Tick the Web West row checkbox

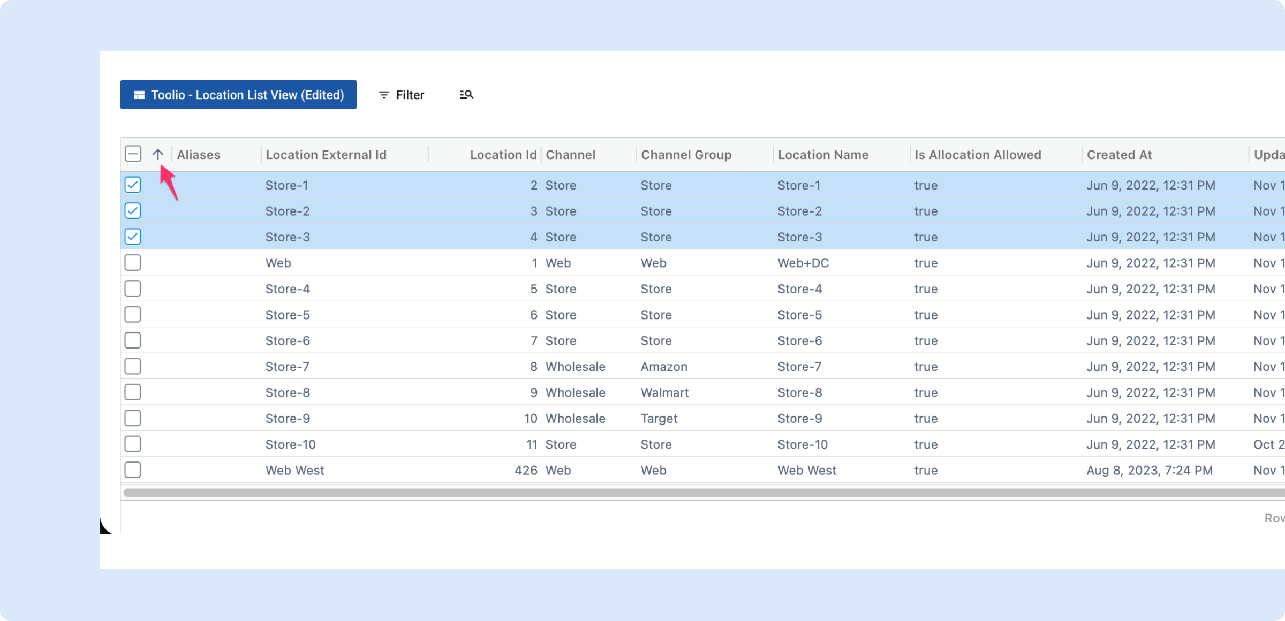click(133, 470)
